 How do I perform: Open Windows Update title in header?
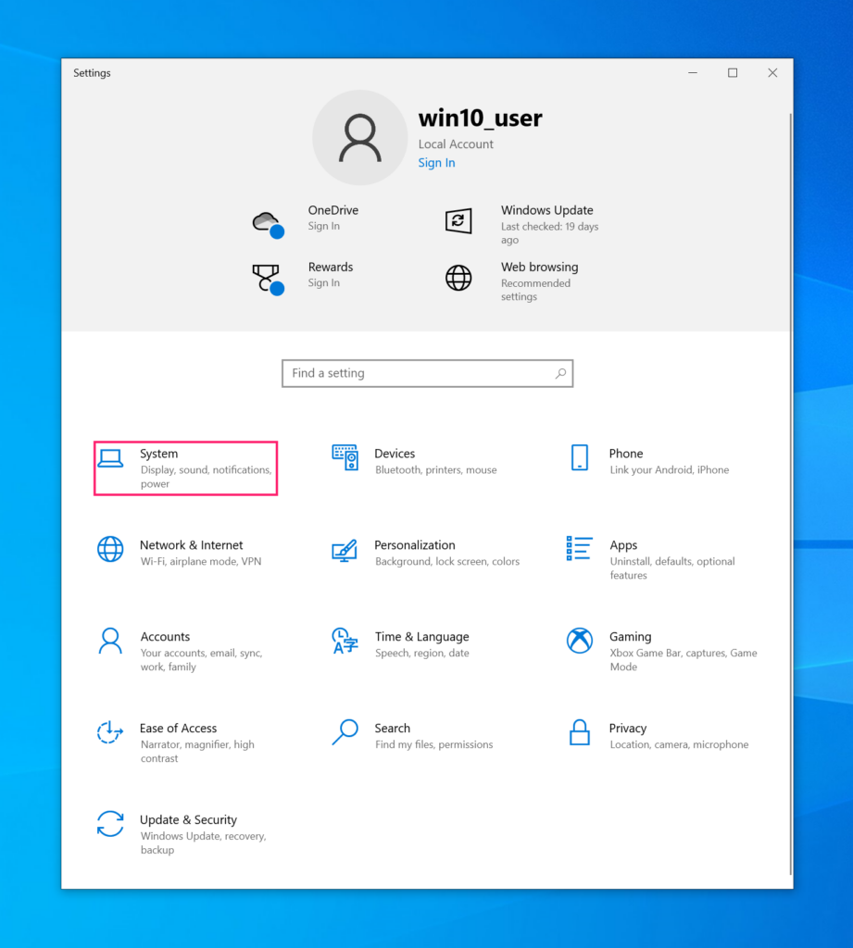546,210
